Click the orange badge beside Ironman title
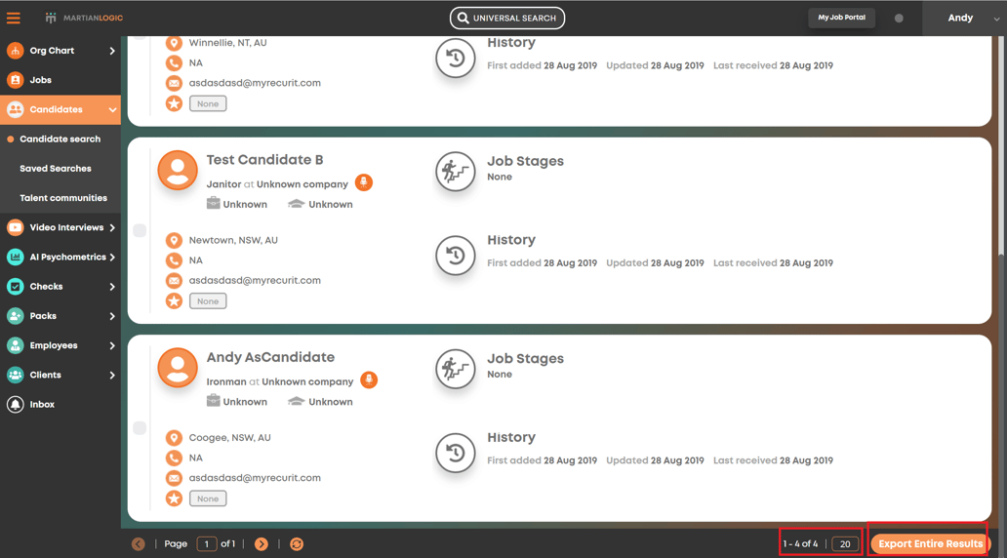The width and height of the screenshot is (1007, 558). pos(369,380)
